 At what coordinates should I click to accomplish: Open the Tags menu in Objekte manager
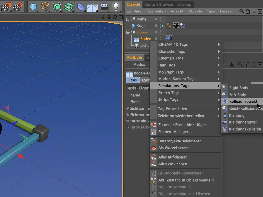[211, 11]
